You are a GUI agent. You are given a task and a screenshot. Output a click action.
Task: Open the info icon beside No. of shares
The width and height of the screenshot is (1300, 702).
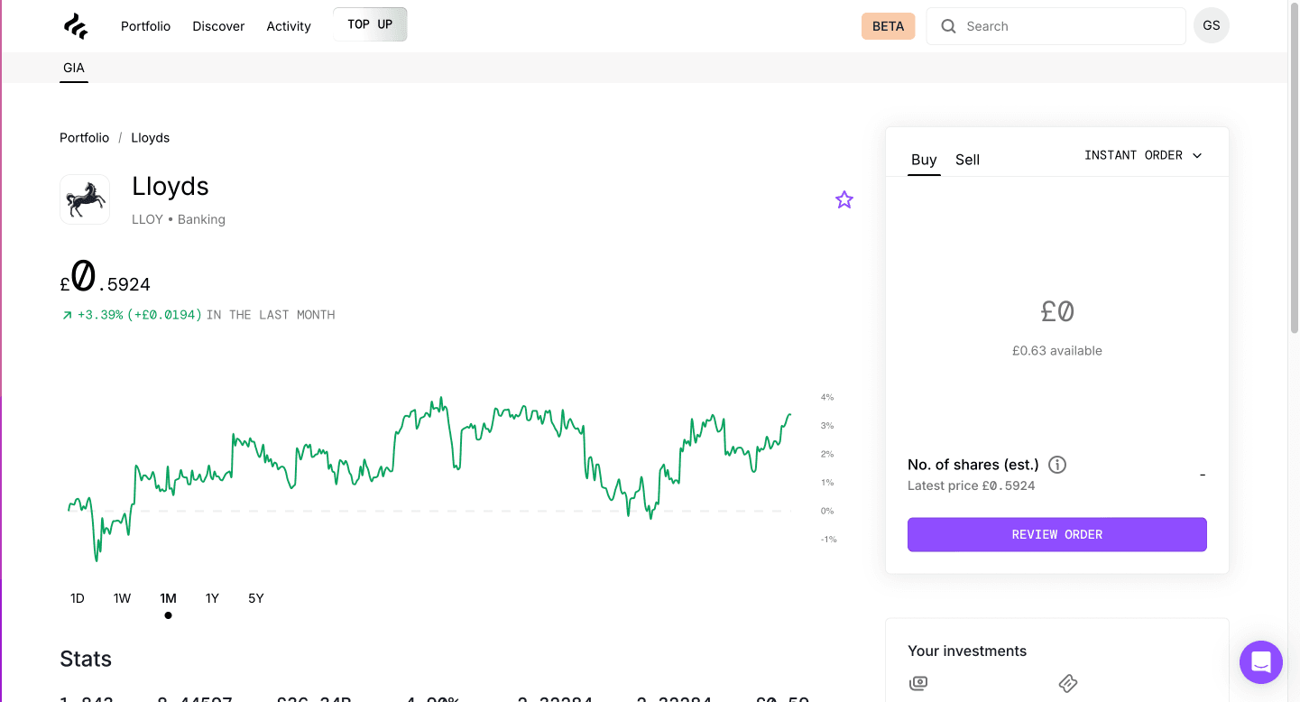coord(1057,465)
